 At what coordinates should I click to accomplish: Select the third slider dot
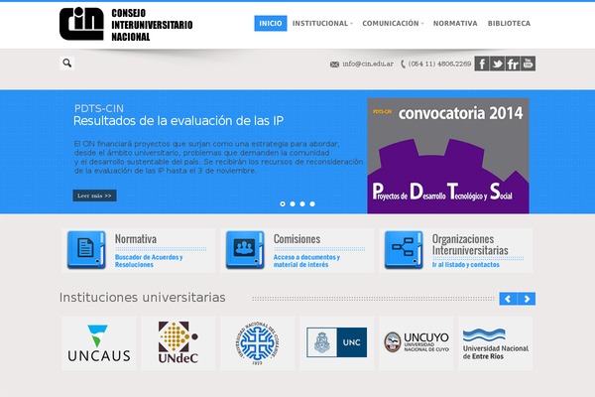click(x=302, y=204)
